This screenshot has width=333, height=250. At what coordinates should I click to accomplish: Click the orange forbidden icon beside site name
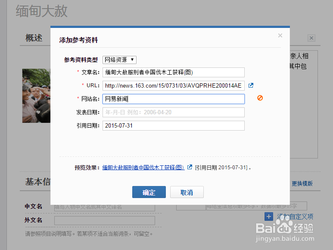tap(260, 98)
